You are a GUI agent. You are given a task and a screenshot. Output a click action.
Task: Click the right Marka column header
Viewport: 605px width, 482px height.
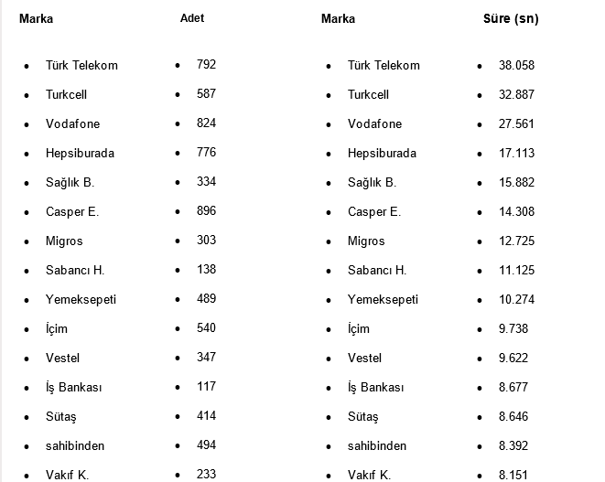coord(338,18)
